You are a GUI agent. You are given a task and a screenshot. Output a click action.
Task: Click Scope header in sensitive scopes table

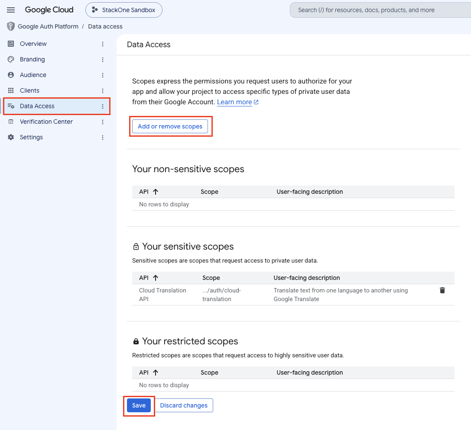tap(211, 278)
